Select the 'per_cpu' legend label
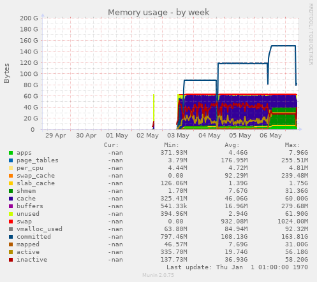 (30, 168)
